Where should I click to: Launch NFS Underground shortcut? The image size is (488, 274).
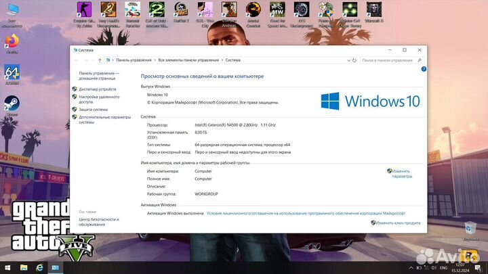(302, 14)
